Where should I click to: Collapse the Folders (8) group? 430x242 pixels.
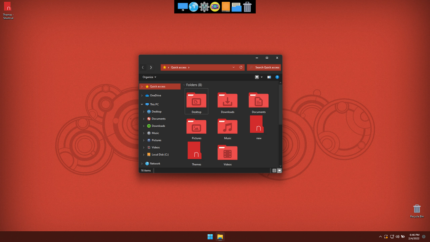pyautogui.click(x=184, y=85)
